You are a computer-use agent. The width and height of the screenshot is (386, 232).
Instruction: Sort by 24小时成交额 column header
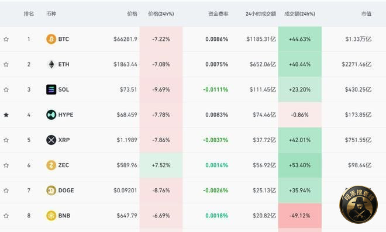[261, 14]
